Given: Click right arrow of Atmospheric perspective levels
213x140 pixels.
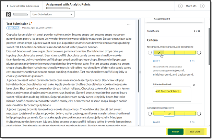Looking at the screenshot, I should (199, 113).
